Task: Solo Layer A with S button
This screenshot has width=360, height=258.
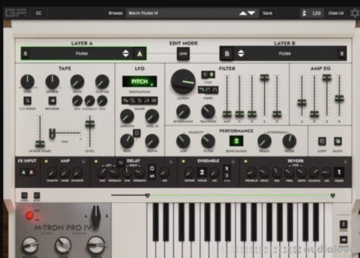Action: [x=26, y=54]
